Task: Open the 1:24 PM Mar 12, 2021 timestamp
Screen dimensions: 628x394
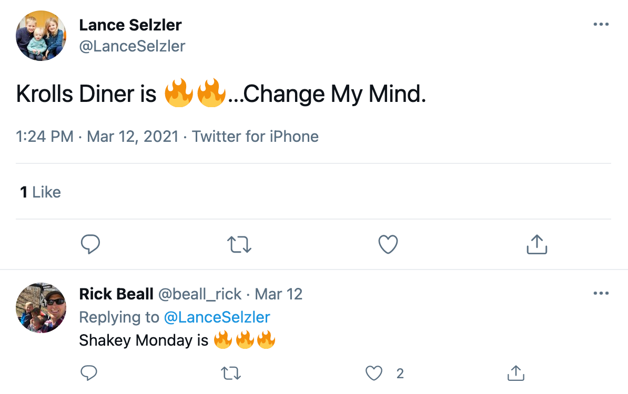Action: coord(97,137)
